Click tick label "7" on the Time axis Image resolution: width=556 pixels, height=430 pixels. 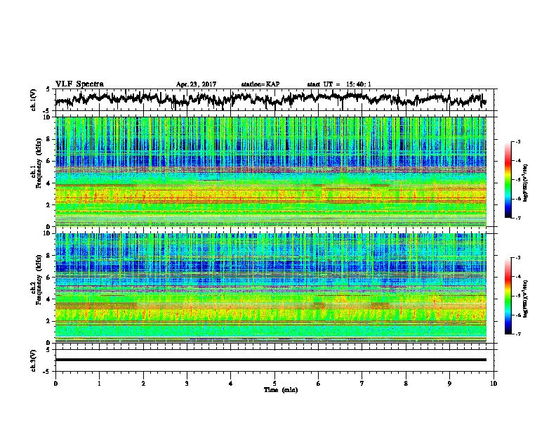click(362, 384)
